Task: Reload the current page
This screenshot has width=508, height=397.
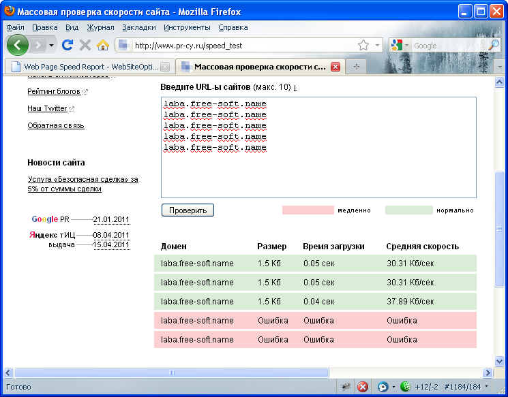Action: (x=68, y=45)
